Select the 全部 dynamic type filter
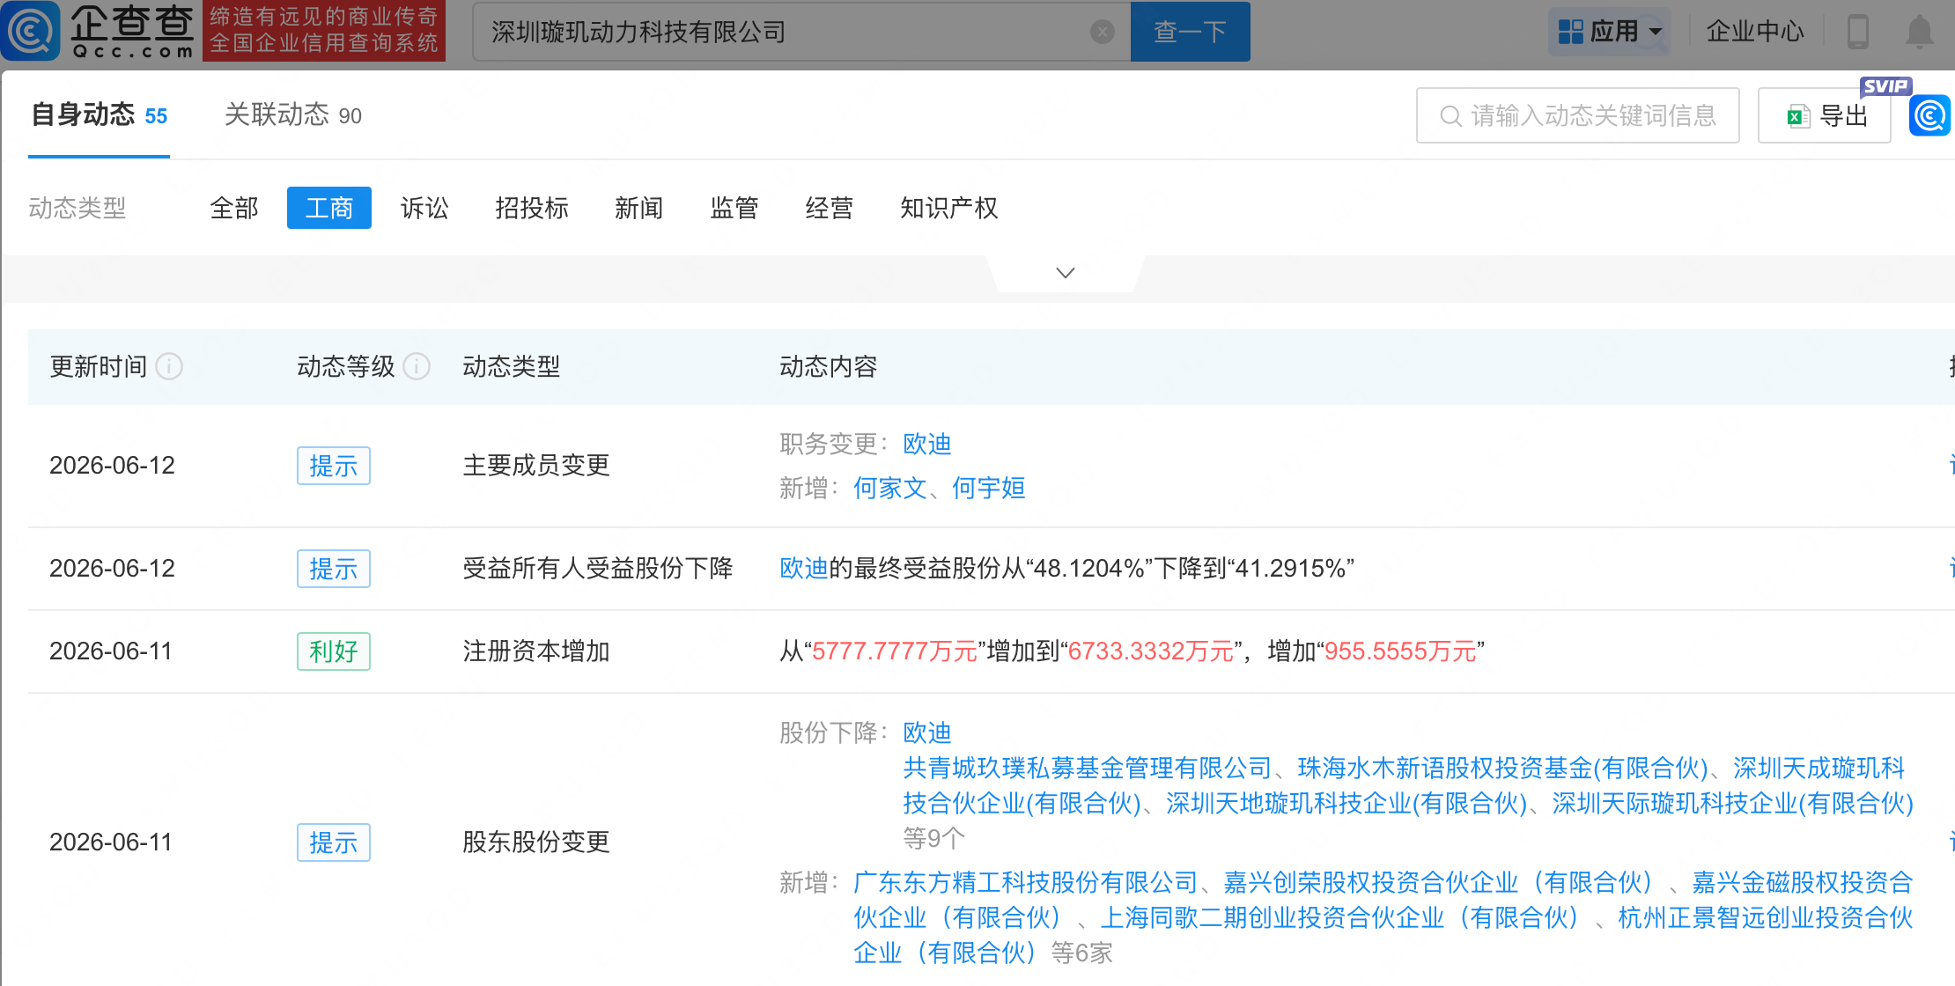The height and width of the screenshot is (986, 1955). tap(234, 208)
